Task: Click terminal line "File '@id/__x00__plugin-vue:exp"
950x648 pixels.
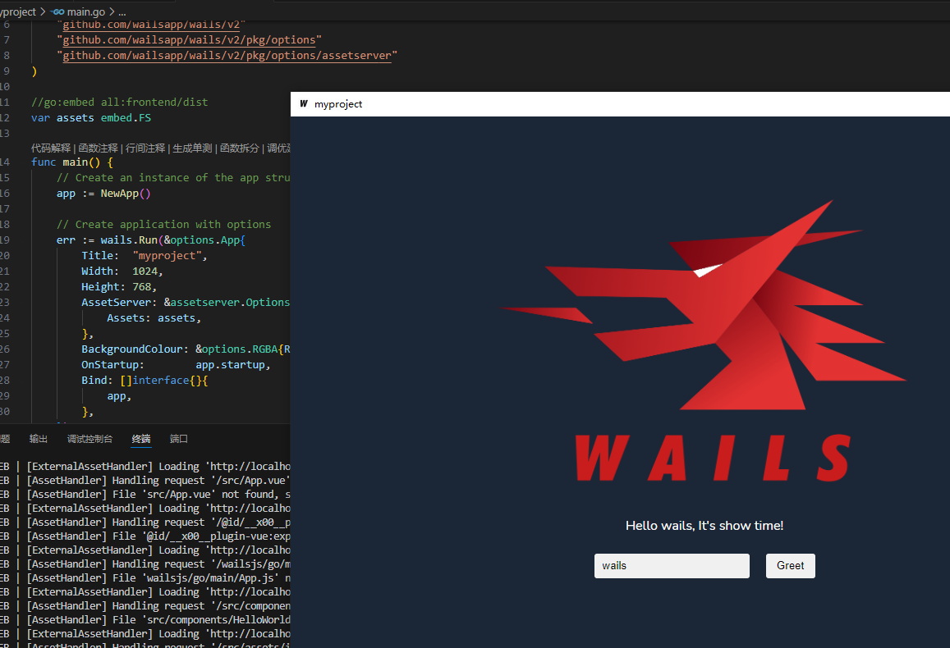Action: click(x=158, y=536)
